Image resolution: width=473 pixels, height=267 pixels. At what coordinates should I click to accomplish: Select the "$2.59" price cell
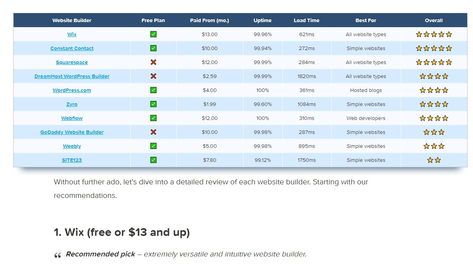[210, 76]
